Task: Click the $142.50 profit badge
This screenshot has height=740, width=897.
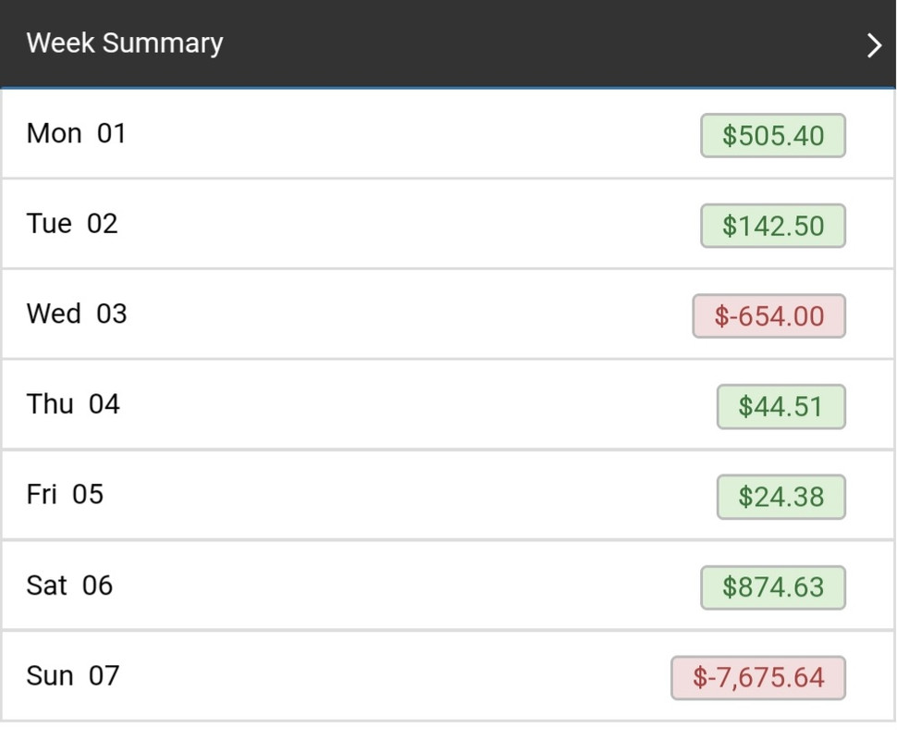Action: (x=772, y=226)
